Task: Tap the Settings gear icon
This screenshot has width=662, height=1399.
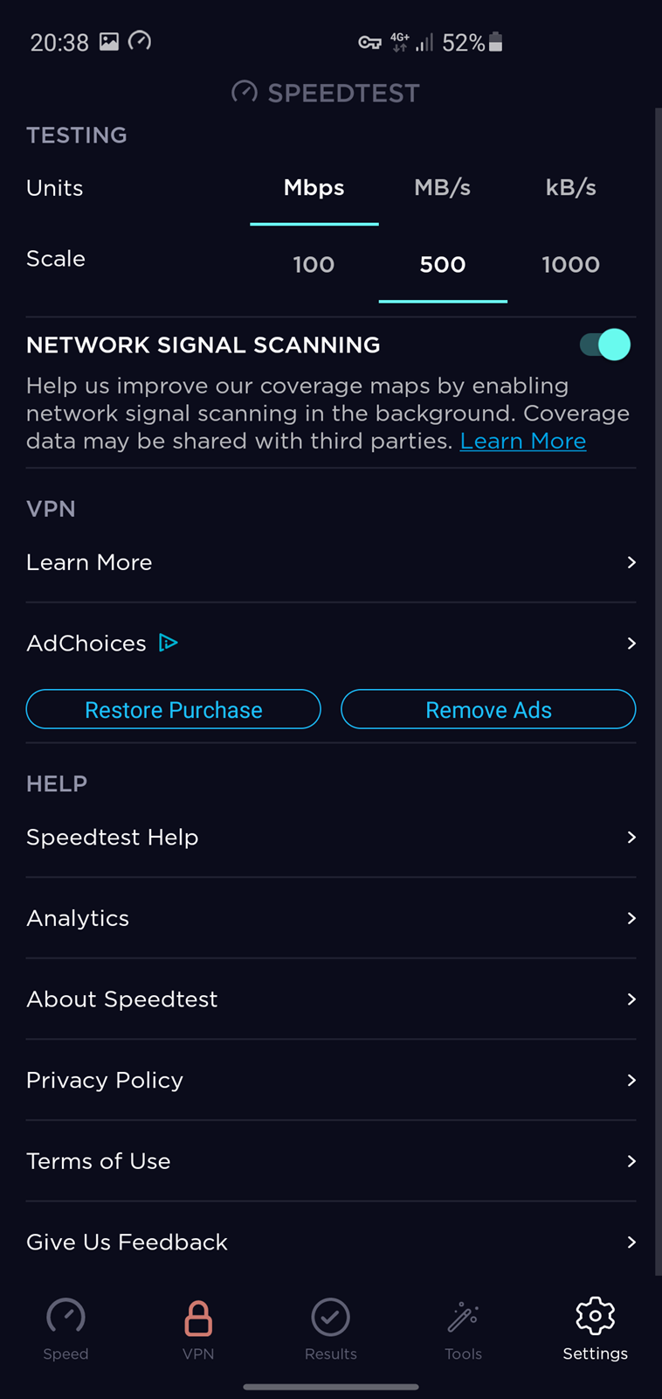Action: tap(595, 1316)
